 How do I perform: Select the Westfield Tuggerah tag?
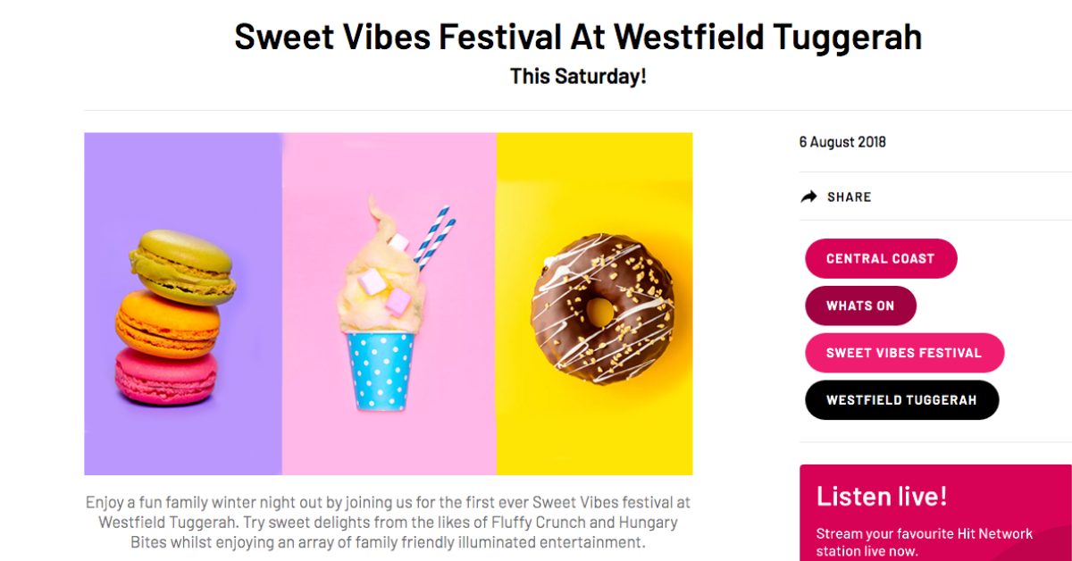(x=901, y=399)
